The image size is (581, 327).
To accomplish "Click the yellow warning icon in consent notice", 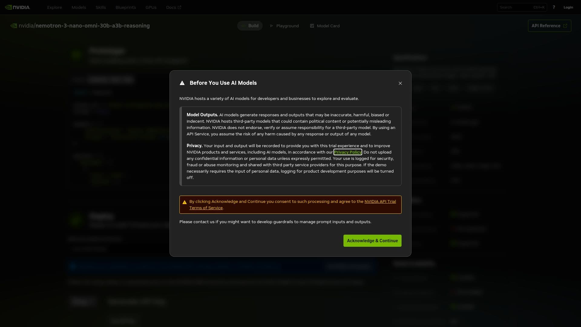I will 185,202.
